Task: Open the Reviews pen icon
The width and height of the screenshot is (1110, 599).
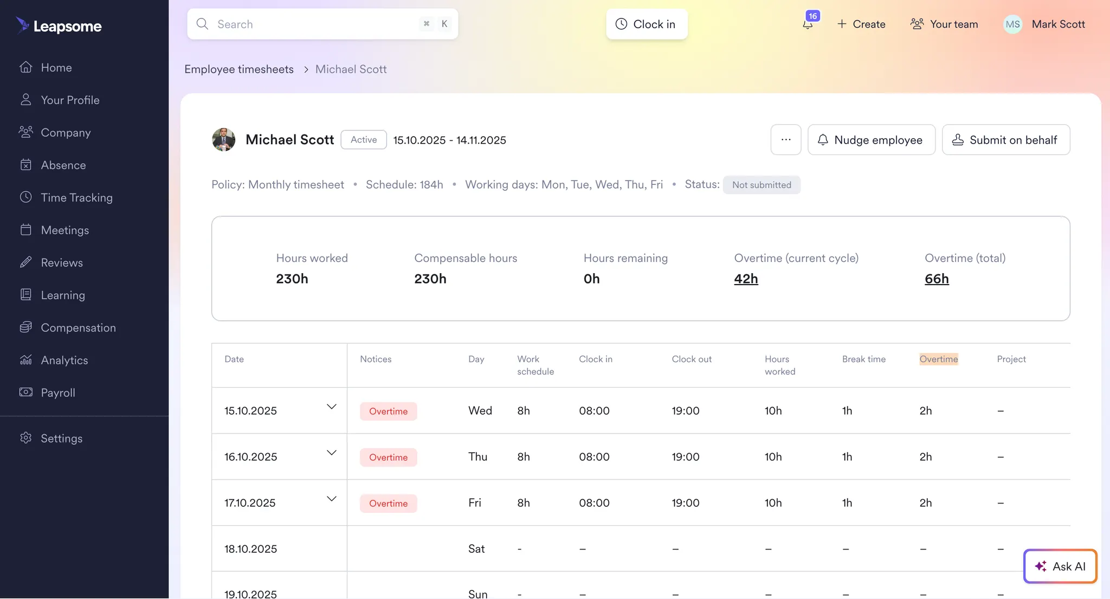Action: (x=25, y=262)
